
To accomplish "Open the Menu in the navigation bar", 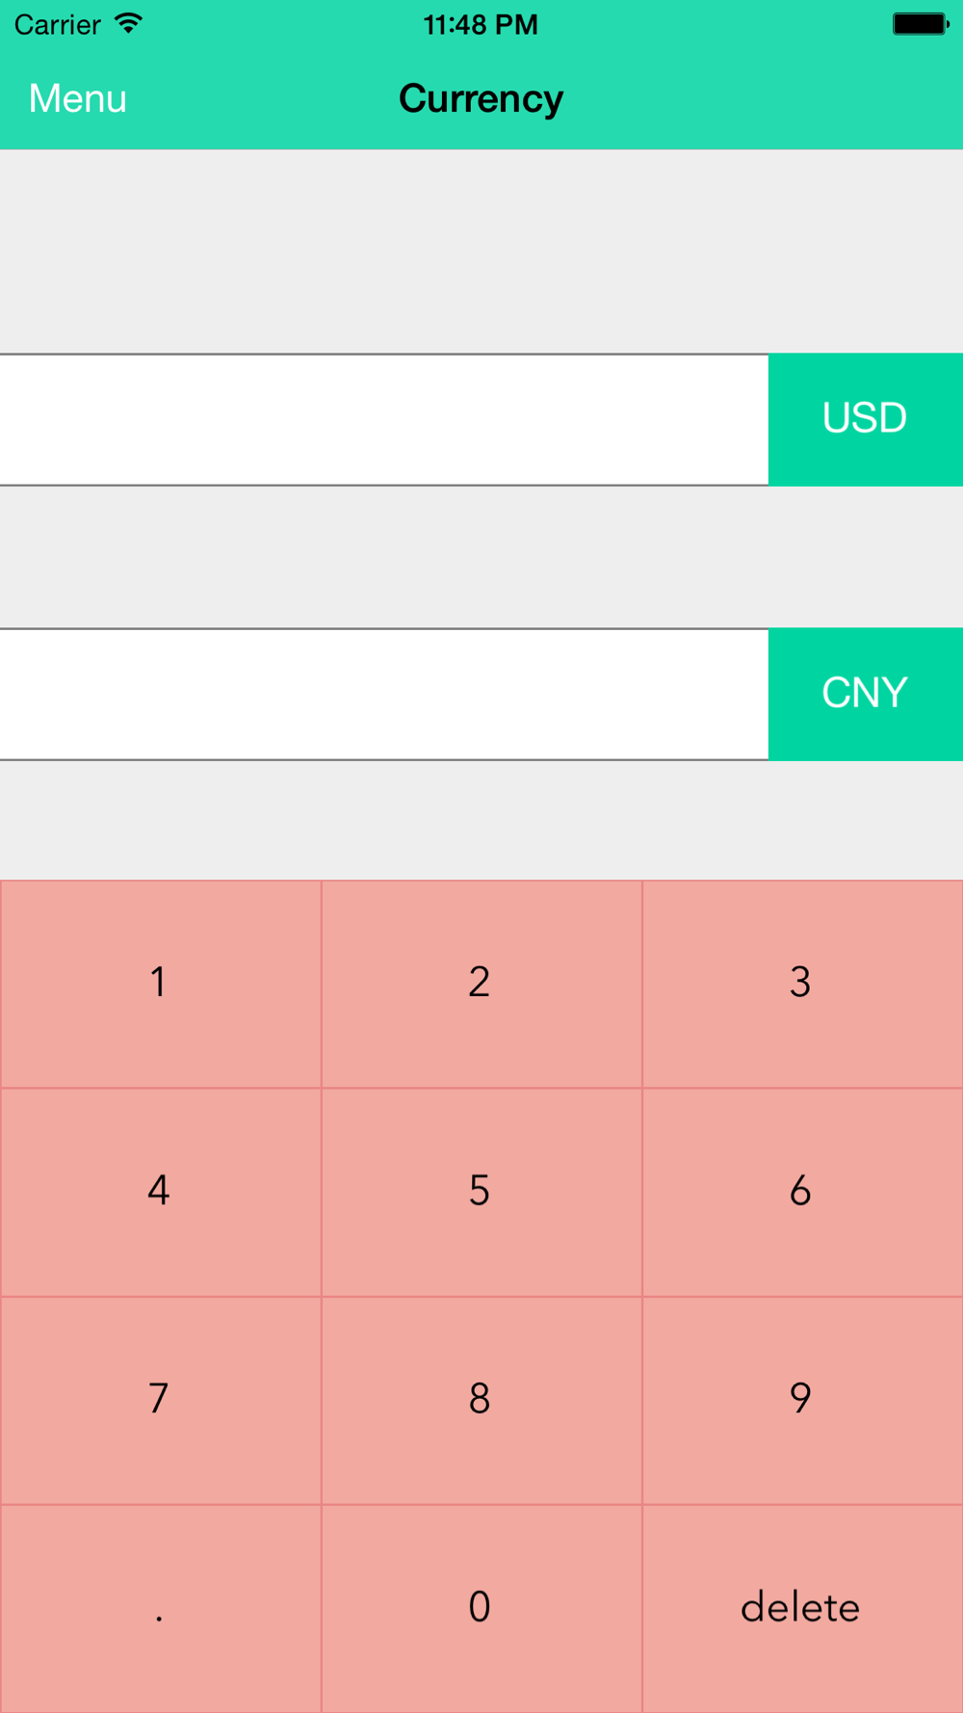I will (x=78, y=98).
